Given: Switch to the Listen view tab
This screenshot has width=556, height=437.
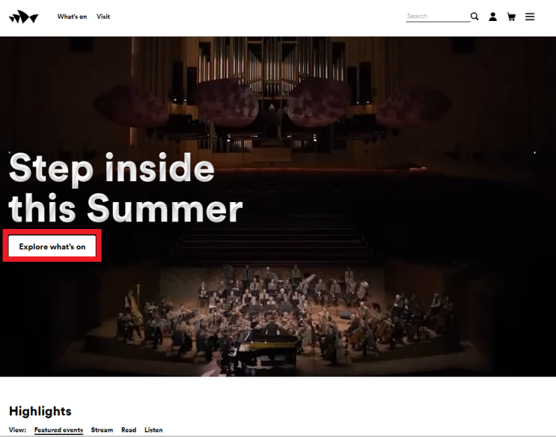Looking at the screenshot, I should tap(153, 430).
